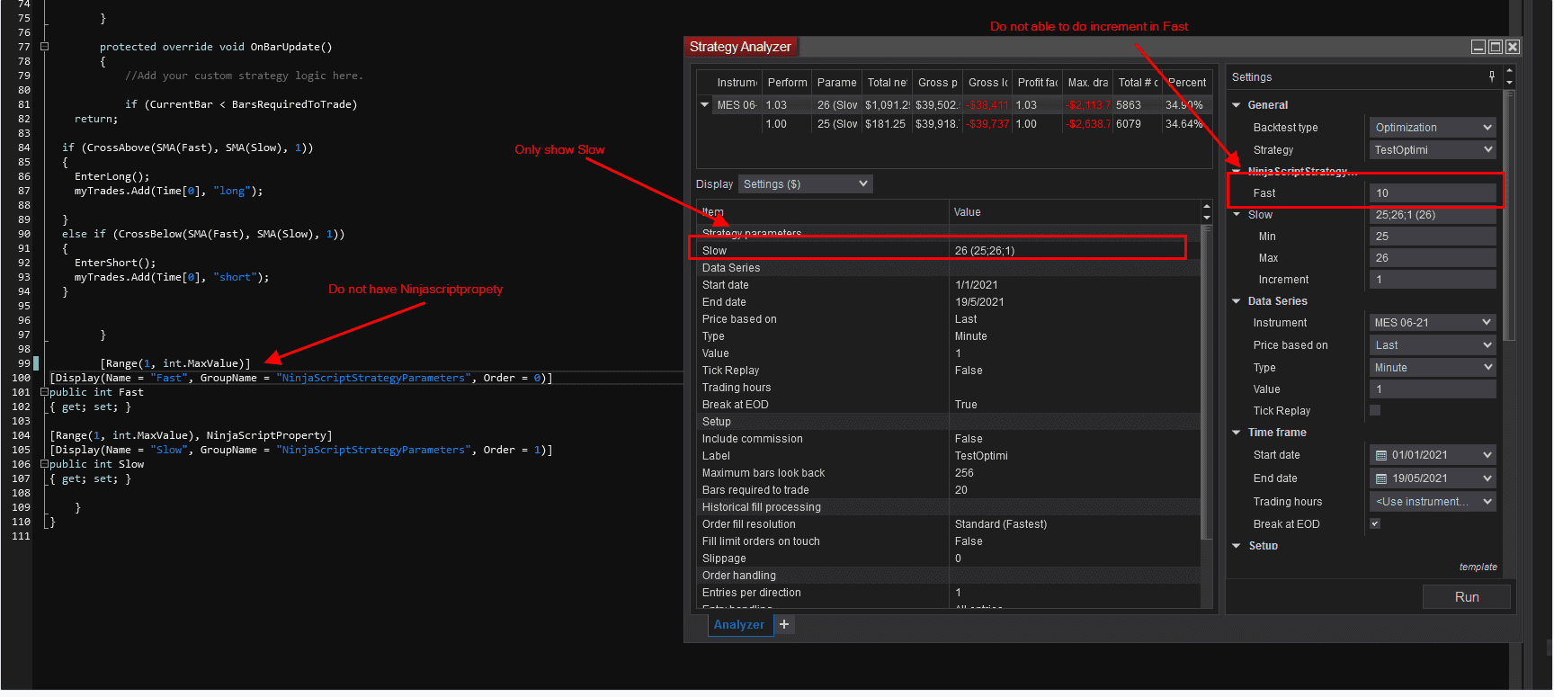Select the Include commission row
This screenshot has width=1554, height=697.
click(x=948, y=439)
